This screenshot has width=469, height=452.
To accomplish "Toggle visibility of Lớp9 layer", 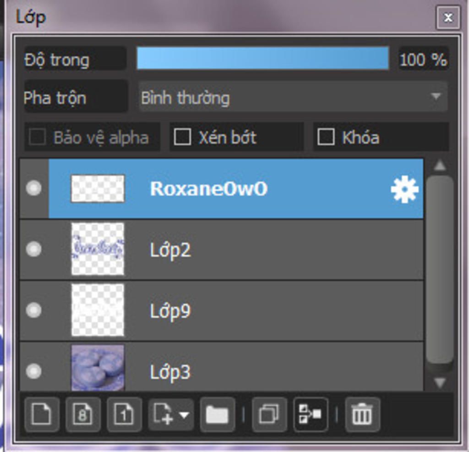I will point(33,310).
